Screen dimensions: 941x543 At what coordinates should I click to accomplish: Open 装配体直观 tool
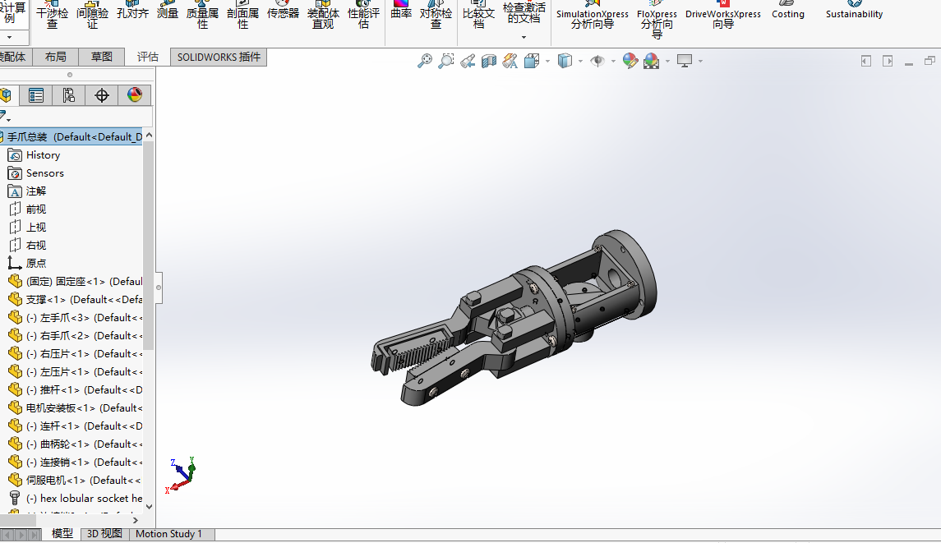click(323, 15)
